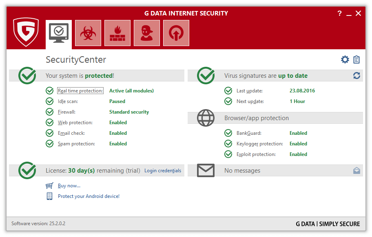Click the Real time protection status
372x237 pixels.
click(131, 91)
